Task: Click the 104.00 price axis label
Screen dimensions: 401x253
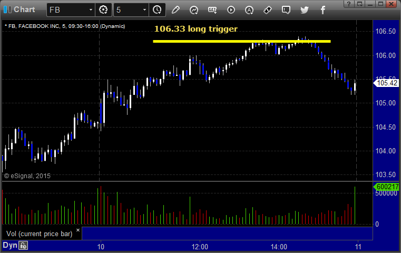Action: [x=385, y=151]
